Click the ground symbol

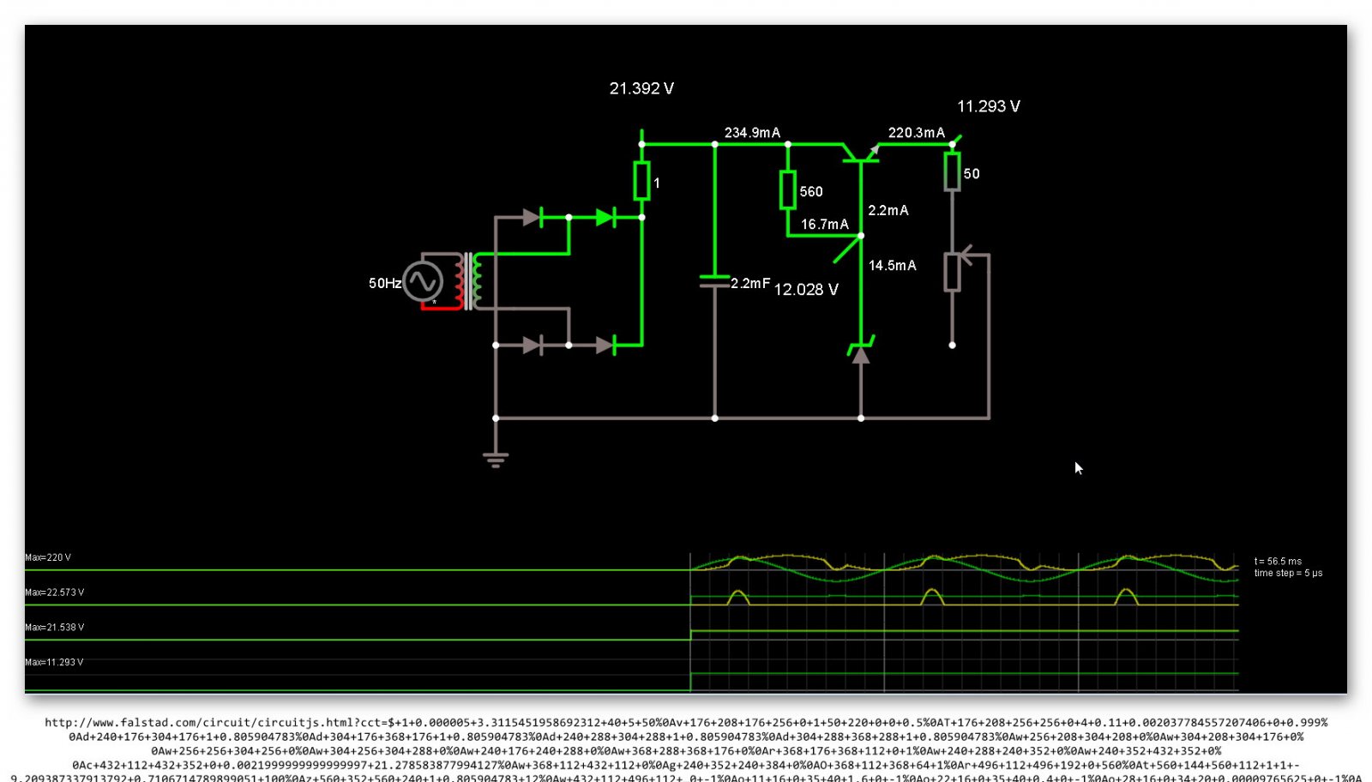coord(495,459)
